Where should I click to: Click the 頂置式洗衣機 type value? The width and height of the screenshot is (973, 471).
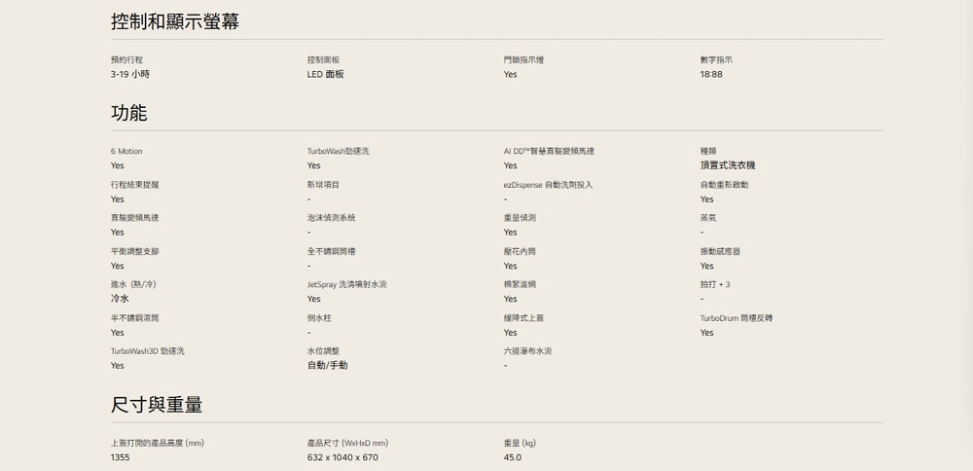tap(728, 166)
